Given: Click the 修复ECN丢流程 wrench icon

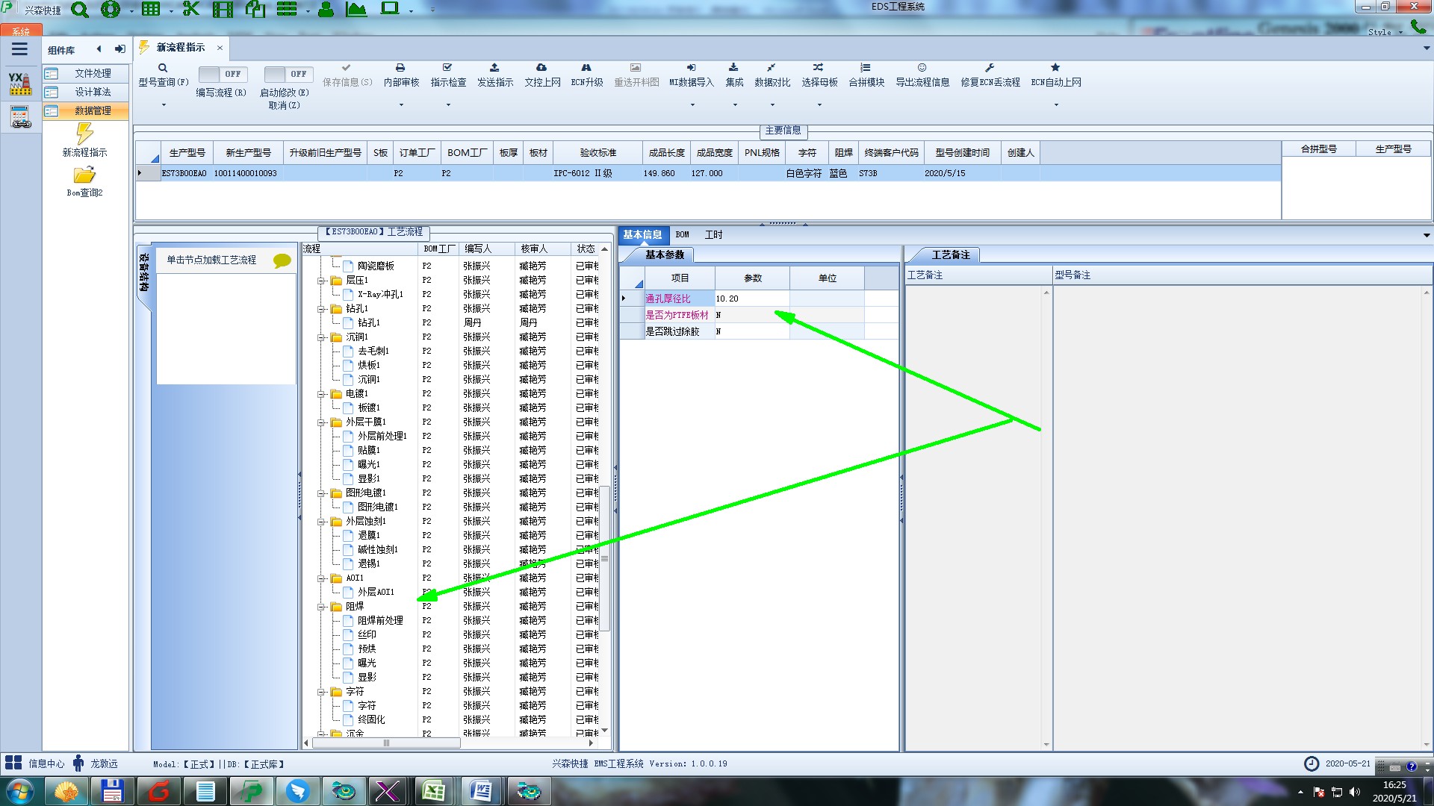Looking at the screenshot, I should pyautogui.click(x=990, y=68).
